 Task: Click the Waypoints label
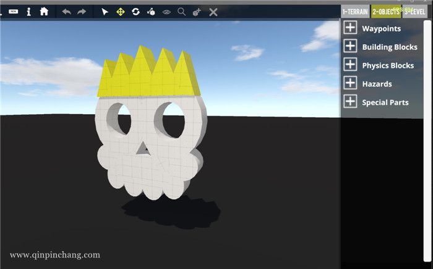(x=382, y=28)
